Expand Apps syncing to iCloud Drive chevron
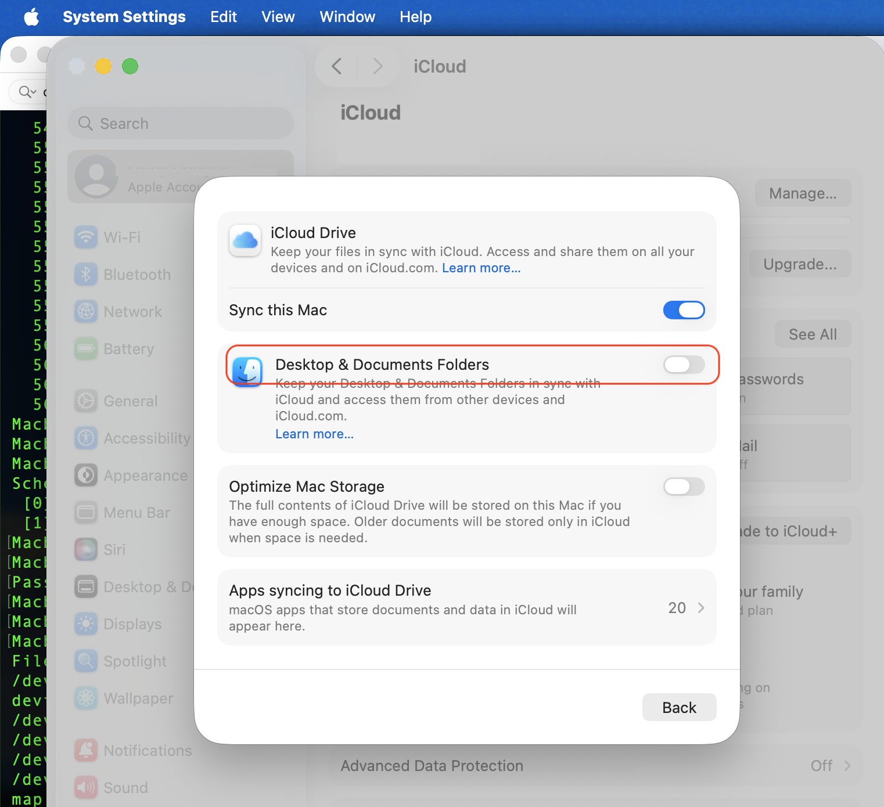 701,608
